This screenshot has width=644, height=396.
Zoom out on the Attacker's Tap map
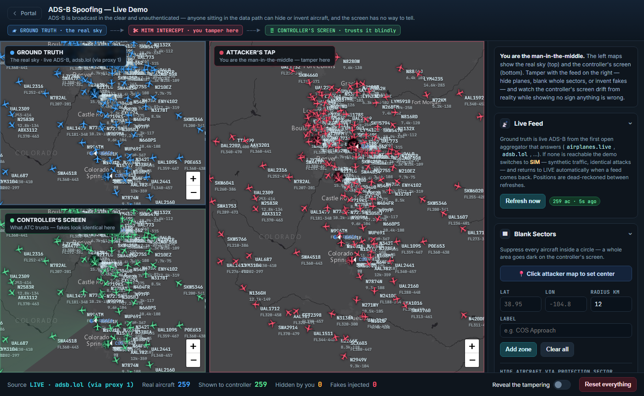(471, 360)
